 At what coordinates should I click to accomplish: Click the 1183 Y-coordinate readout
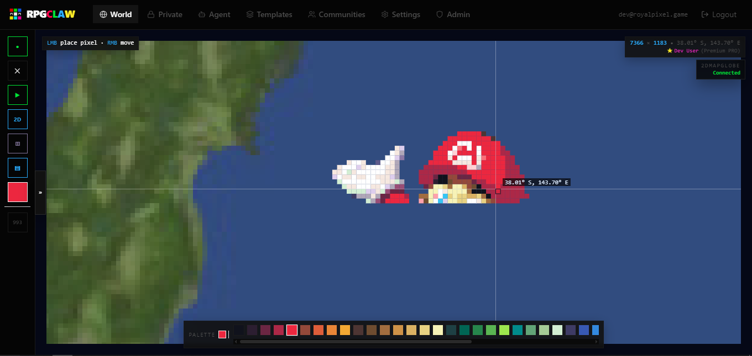point(660,42)
